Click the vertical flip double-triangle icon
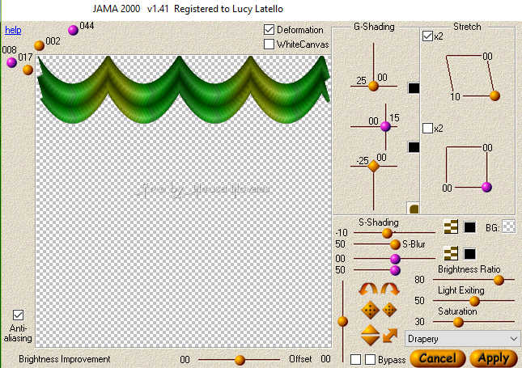 click(370, 334)
